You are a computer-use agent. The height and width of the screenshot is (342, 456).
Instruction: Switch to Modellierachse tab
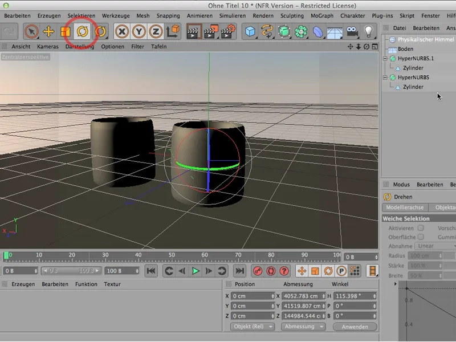405,207
